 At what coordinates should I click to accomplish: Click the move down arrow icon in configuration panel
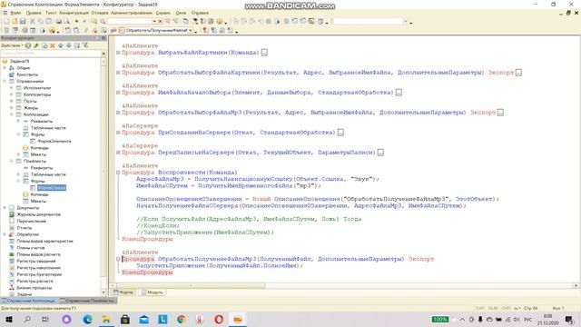[69, 45]
